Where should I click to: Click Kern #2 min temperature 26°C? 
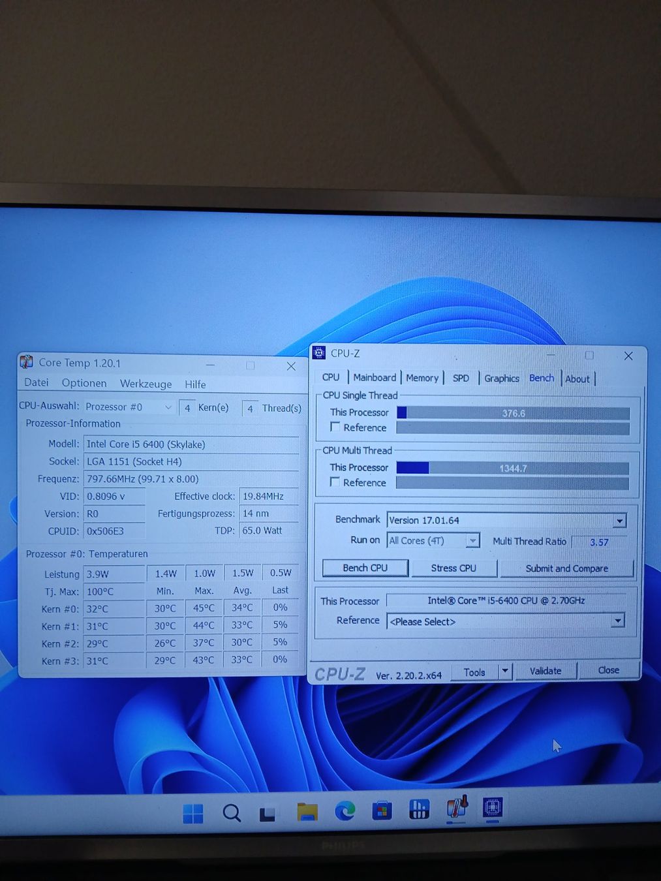point(165,642)
